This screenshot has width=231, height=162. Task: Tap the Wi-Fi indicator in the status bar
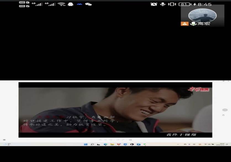pos(62,4)
